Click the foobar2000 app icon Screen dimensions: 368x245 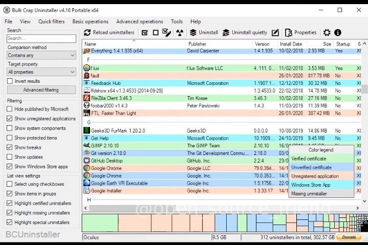(x=86, y=105)
